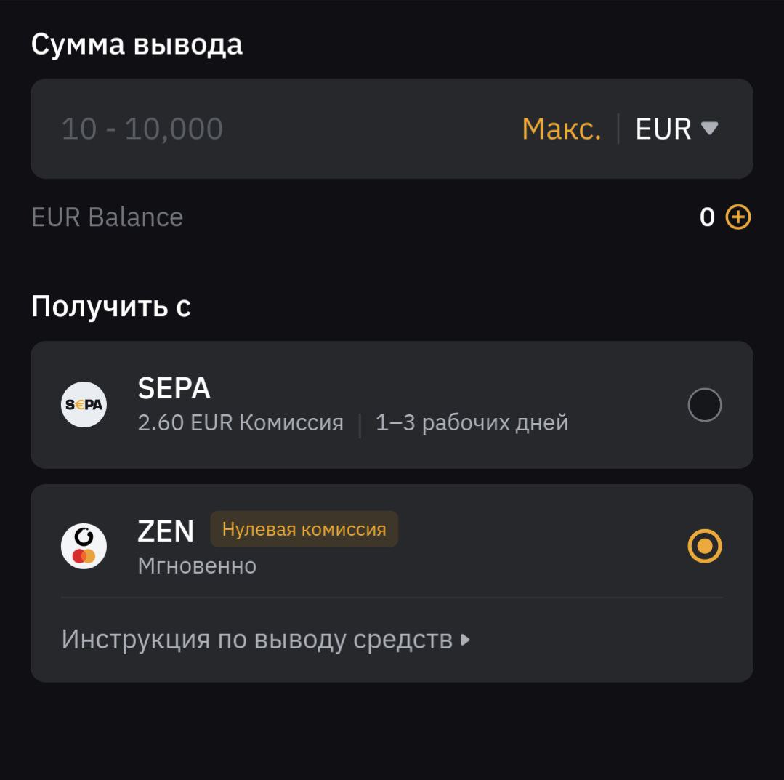Click the Сумма вывода heading
784x780 pixels.
click(137, 44)
